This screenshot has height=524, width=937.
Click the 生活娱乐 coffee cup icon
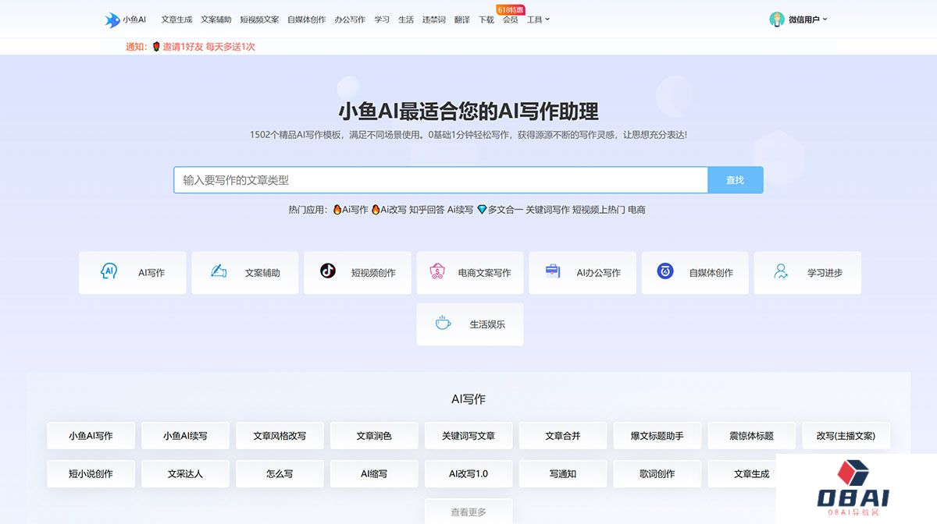443,324
